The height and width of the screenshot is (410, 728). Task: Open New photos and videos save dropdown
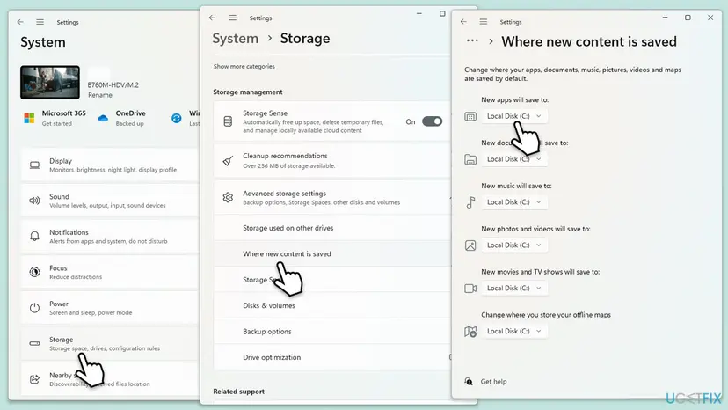pyautogui.click(x=514, y=245)
